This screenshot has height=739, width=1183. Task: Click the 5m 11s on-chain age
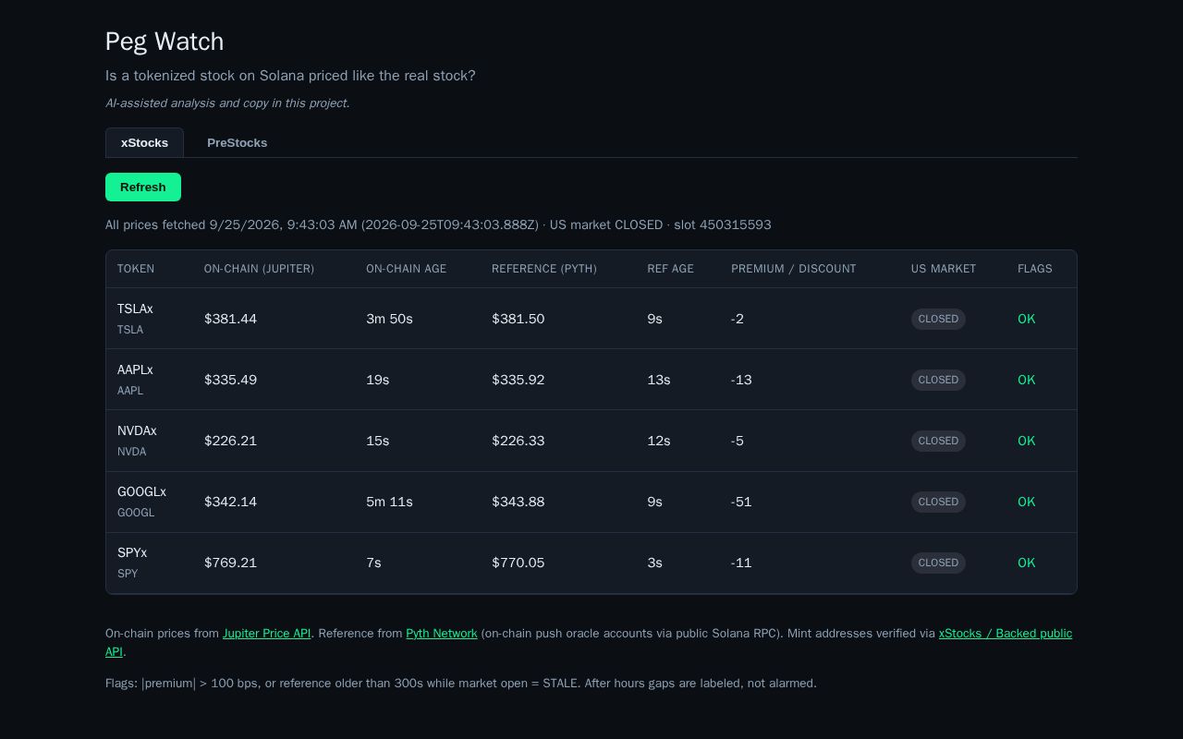click(389, 502)
